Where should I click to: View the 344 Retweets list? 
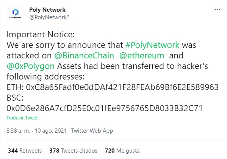[25, 151]
